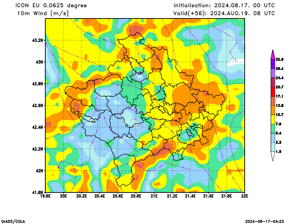The height and width of the screenshot is (224, 290).
Task: Click the 21.2E longitude label
Action: coord(172,196)
